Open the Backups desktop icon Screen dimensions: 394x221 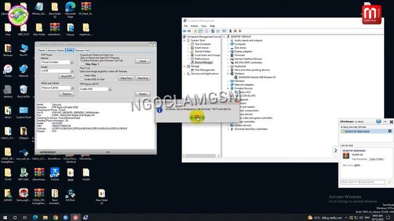click(x=8, y=50)
